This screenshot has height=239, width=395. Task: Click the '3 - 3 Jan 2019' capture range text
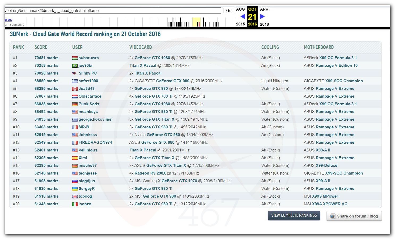point(15,25)
